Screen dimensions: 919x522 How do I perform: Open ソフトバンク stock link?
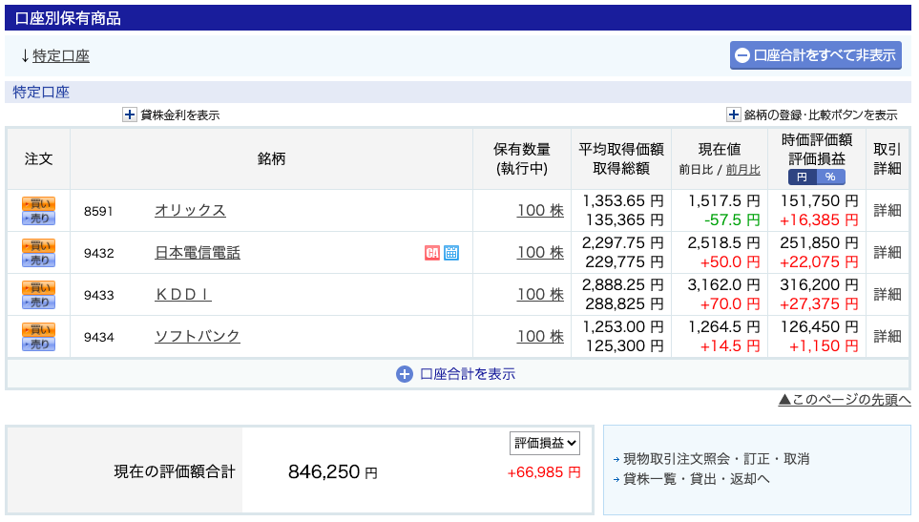click(x=198, y=336)
